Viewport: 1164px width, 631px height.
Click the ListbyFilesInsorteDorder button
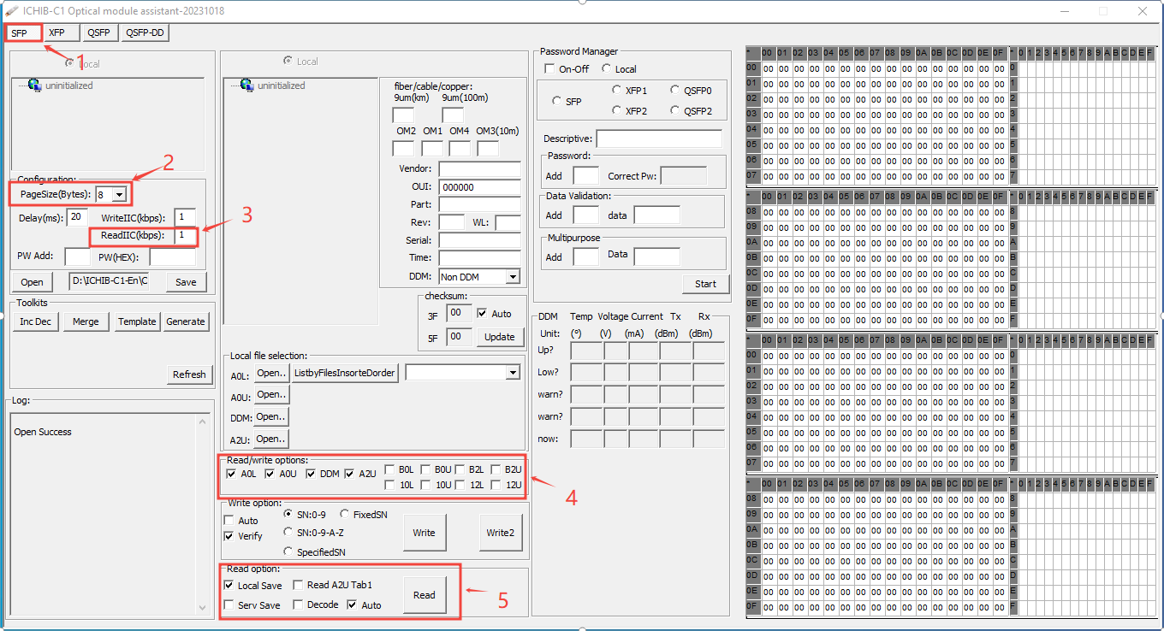[x=346, y=372]
